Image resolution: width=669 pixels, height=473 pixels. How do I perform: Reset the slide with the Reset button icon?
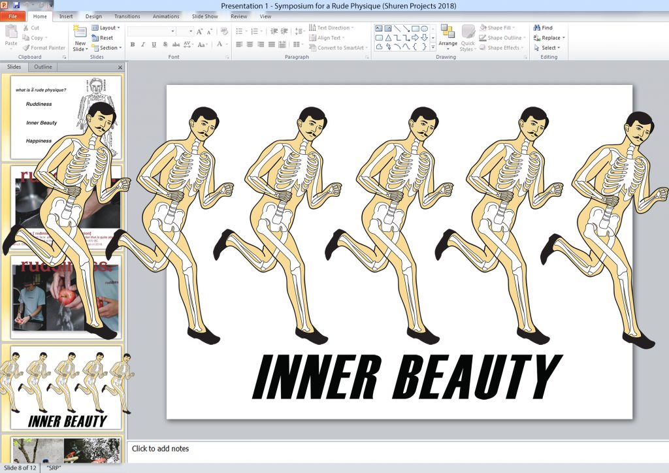95,38
